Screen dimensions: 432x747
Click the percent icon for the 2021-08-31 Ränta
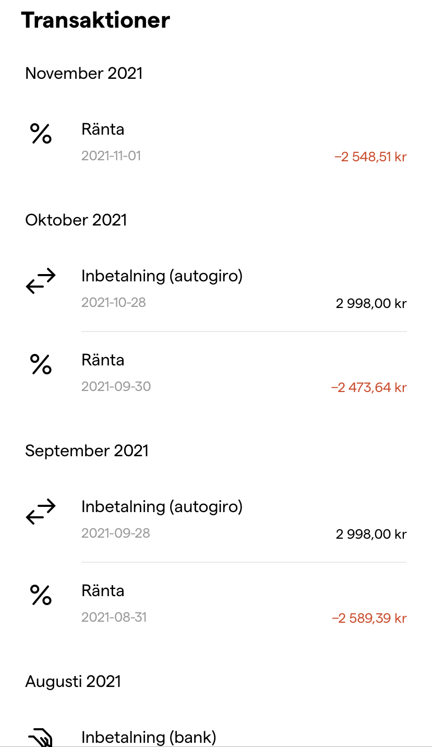(41, 595)
